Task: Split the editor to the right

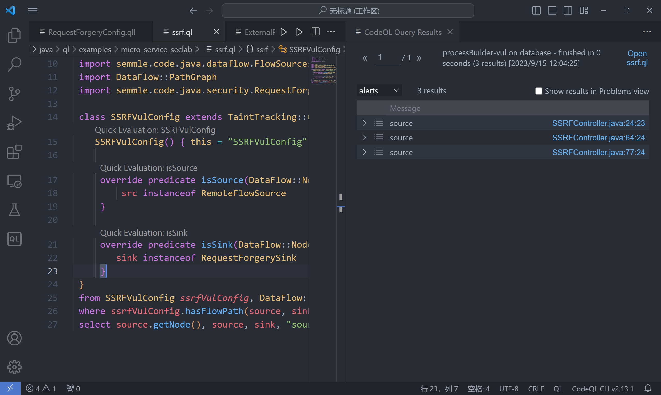Action: pyautogui.click(x=316, y=32)
